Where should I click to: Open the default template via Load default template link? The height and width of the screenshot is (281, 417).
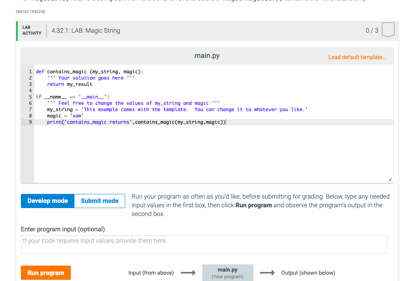(x=357, y=57)
